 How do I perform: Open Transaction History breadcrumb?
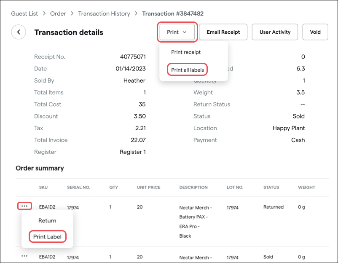(104, 13)
